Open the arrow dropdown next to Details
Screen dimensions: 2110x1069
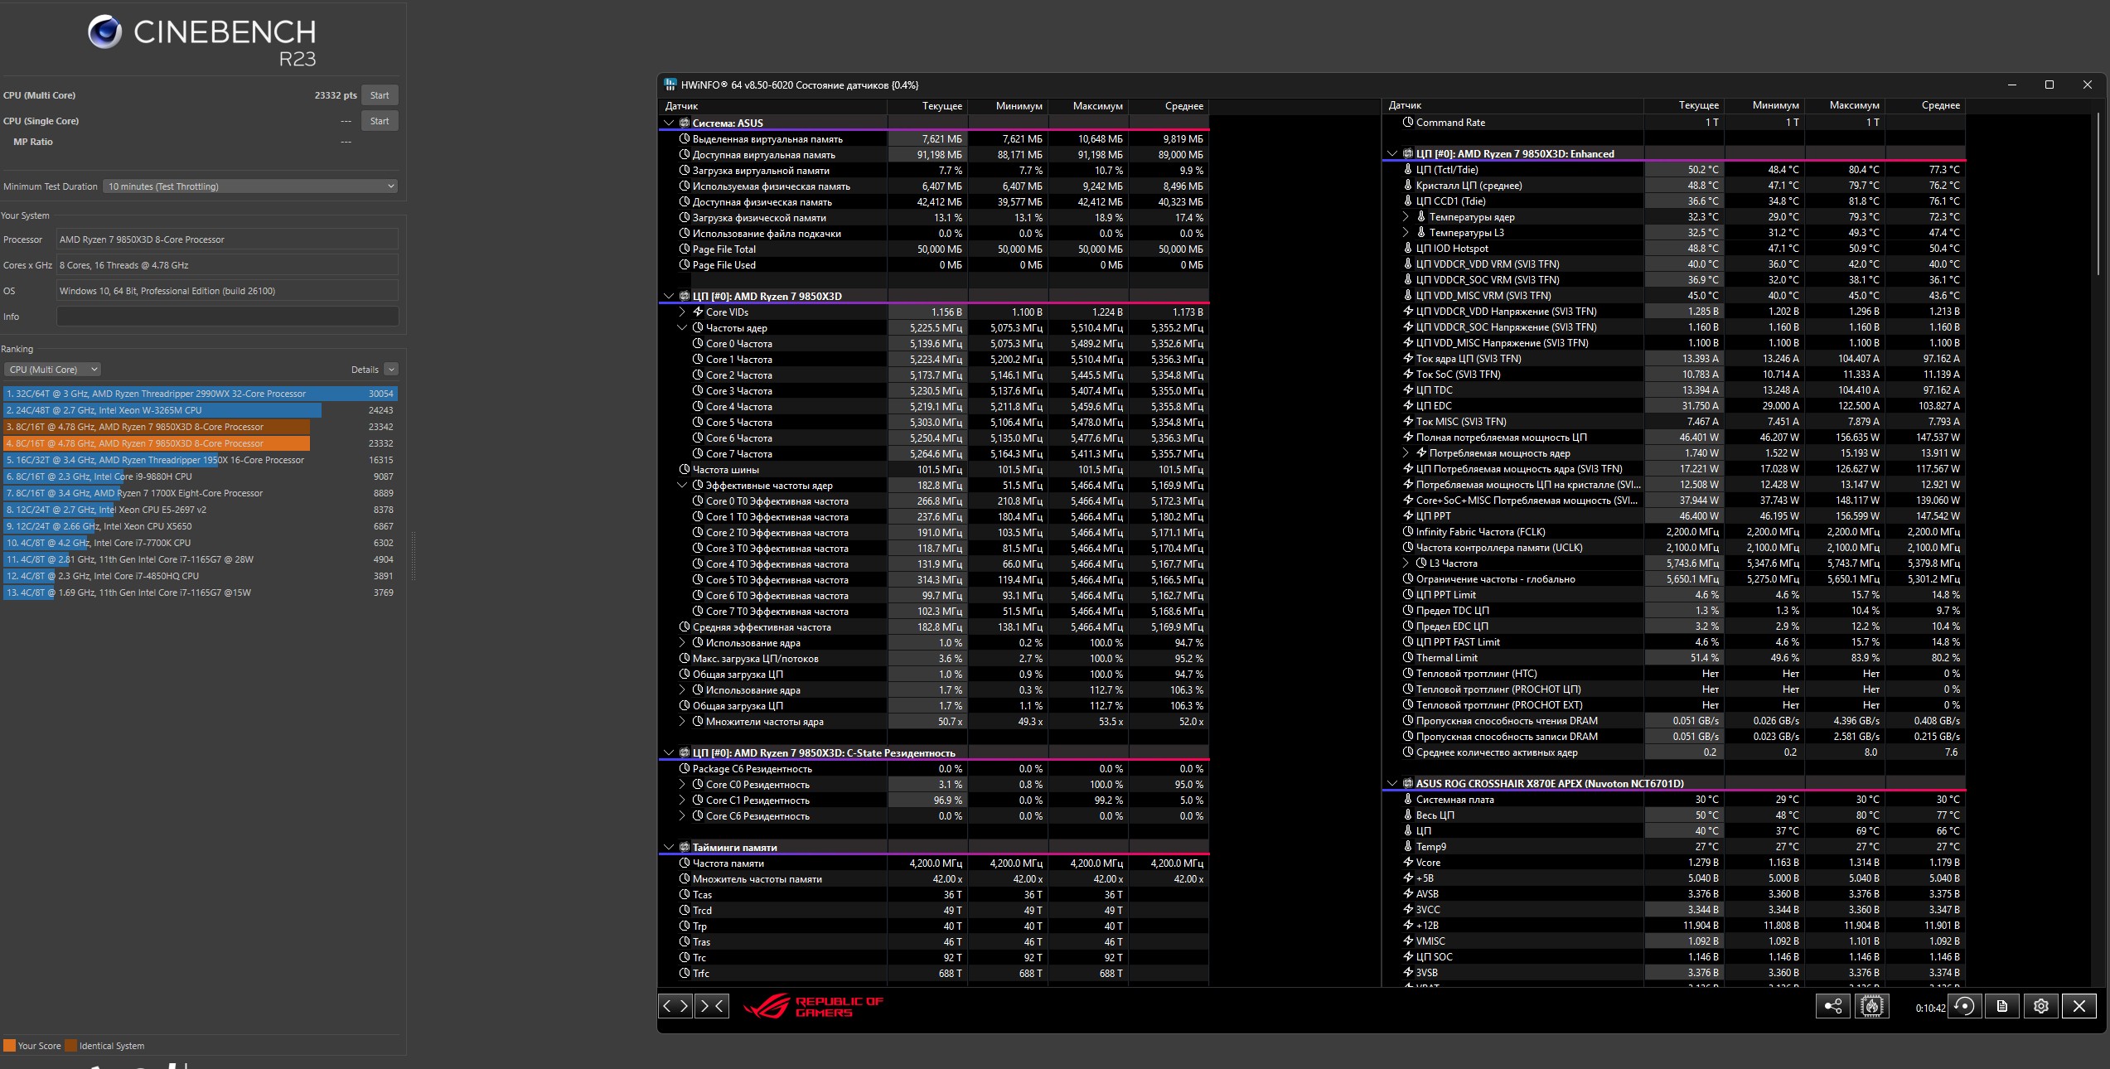(x=391, y=370)
